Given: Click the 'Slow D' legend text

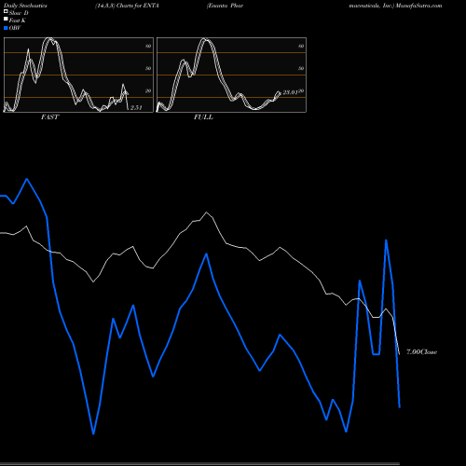Looking at the screenshot, I should (x=19, y=13).
